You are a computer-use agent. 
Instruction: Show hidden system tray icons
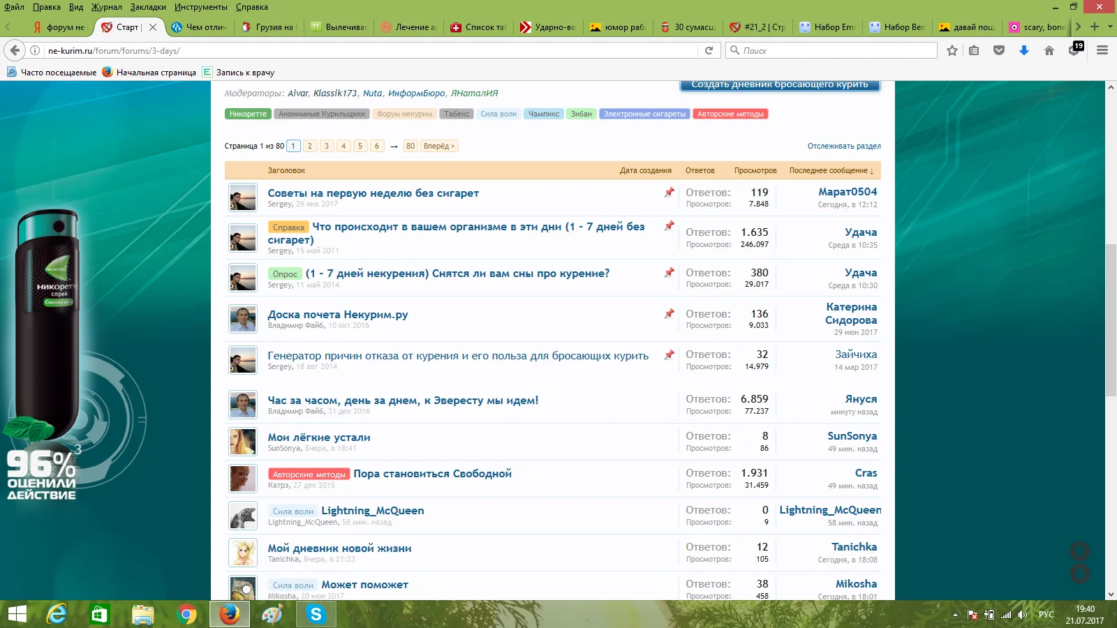pos(955,615)
